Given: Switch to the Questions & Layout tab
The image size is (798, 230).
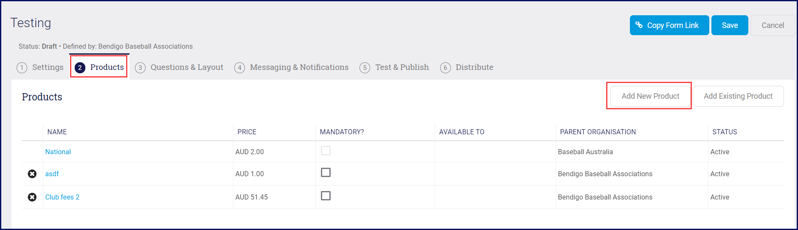Looking at the screenshot, I should (187, 67).
